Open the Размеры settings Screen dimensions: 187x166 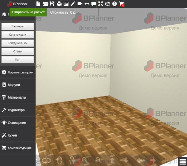click(x=17, y=27)
